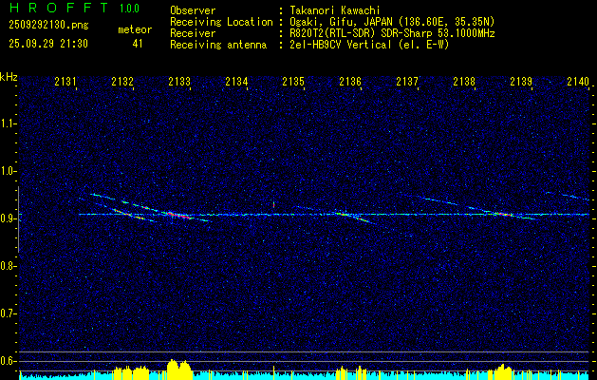Click the bright meteor echo near 2133
Viewport: 597px width, 380px height.
tap(173, 215)
